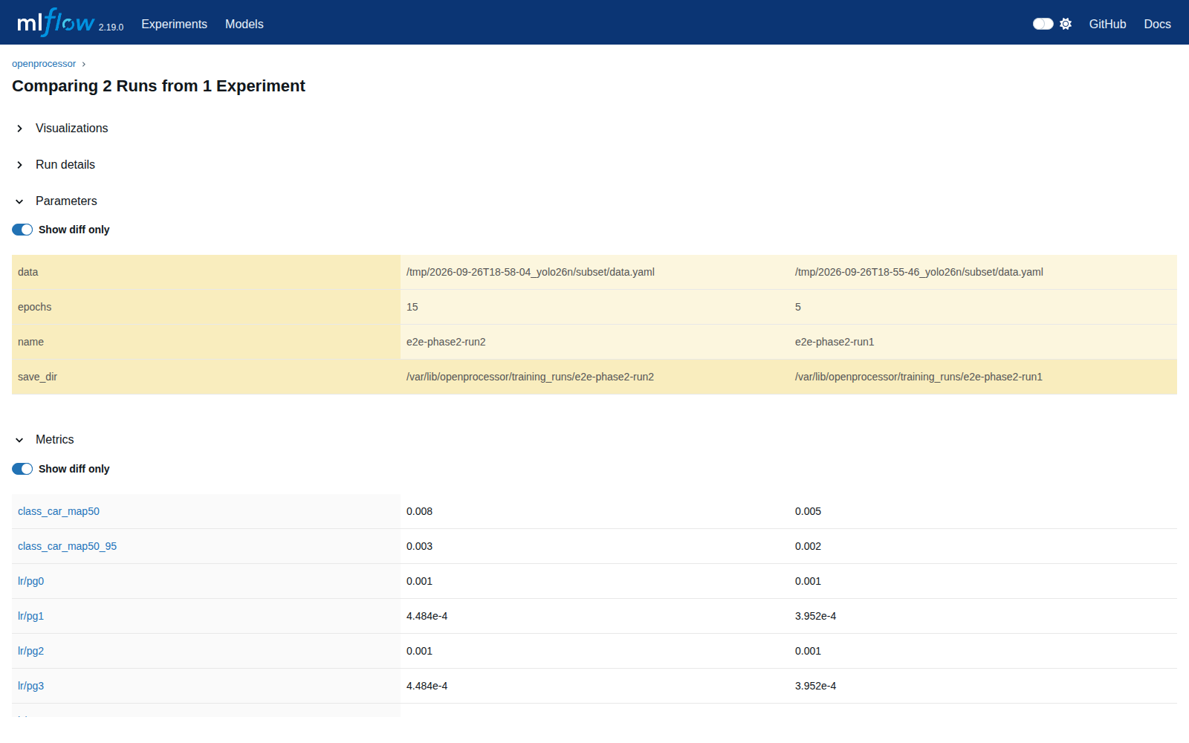Click class_car_map50_95 value 0.003

pos(419,546)
